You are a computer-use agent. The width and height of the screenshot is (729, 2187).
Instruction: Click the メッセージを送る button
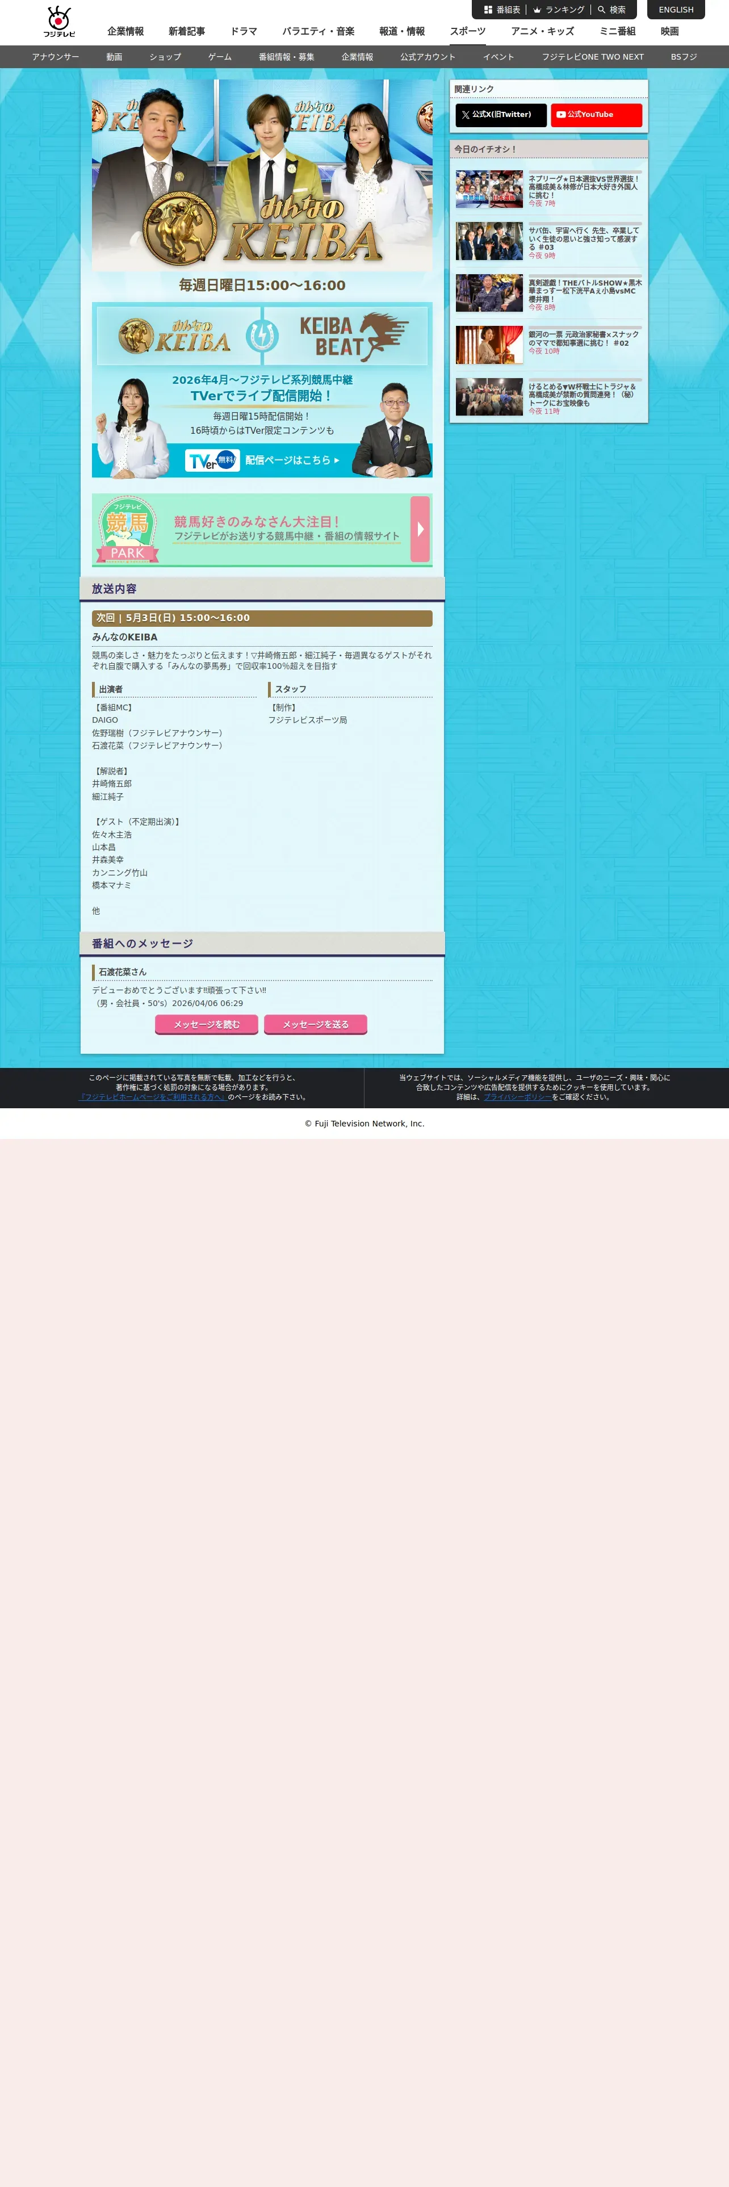click(x=316, y=1025)
